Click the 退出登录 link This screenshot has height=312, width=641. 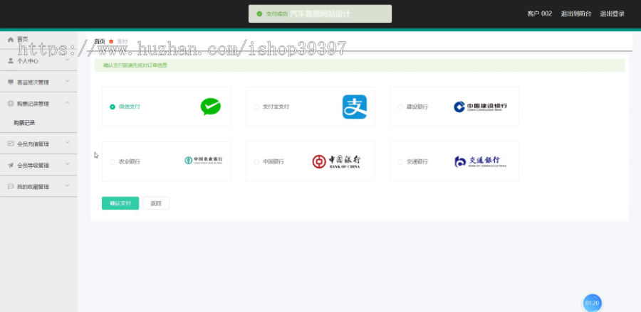click(x=613, y=14)
